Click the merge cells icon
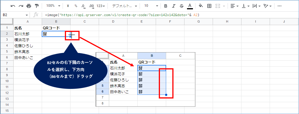This screenshot has width=299, height=114. 218,6
